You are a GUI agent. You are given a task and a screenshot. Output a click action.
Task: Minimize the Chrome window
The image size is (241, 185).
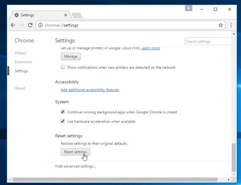pos(201,9)
